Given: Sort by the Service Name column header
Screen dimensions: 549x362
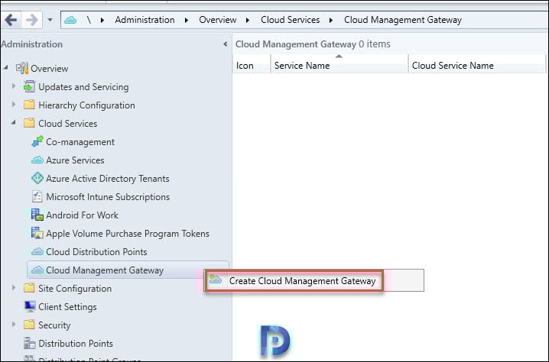Looking at the screenshot, I should (x=339, y=66).
